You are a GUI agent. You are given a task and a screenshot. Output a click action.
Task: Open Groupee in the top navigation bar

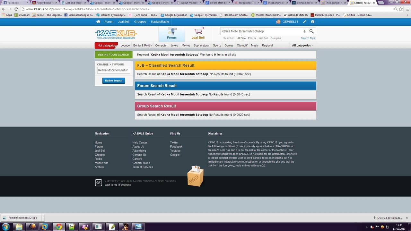[140, 21]
